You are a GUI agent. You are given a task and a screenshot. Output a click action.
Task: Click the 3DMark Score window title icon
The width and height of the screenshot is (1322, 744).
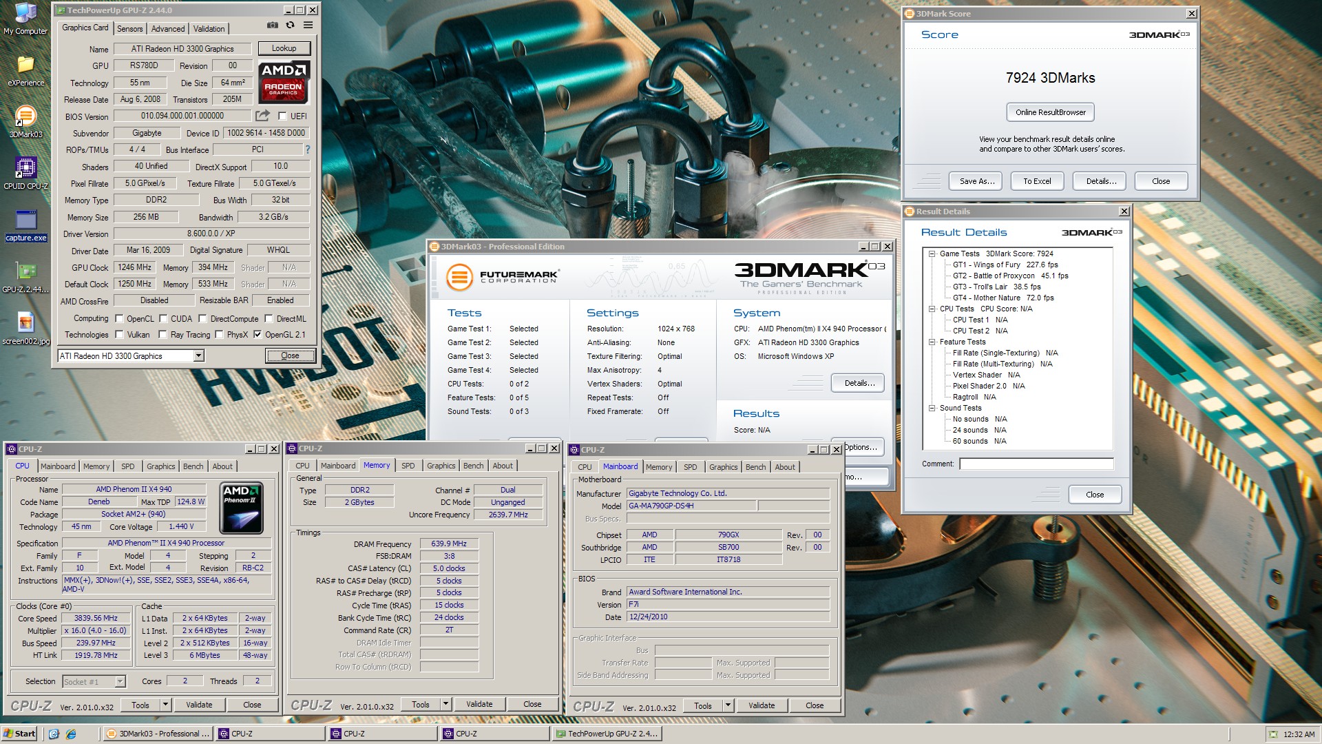pyautogui.click(x=910, y=14)
